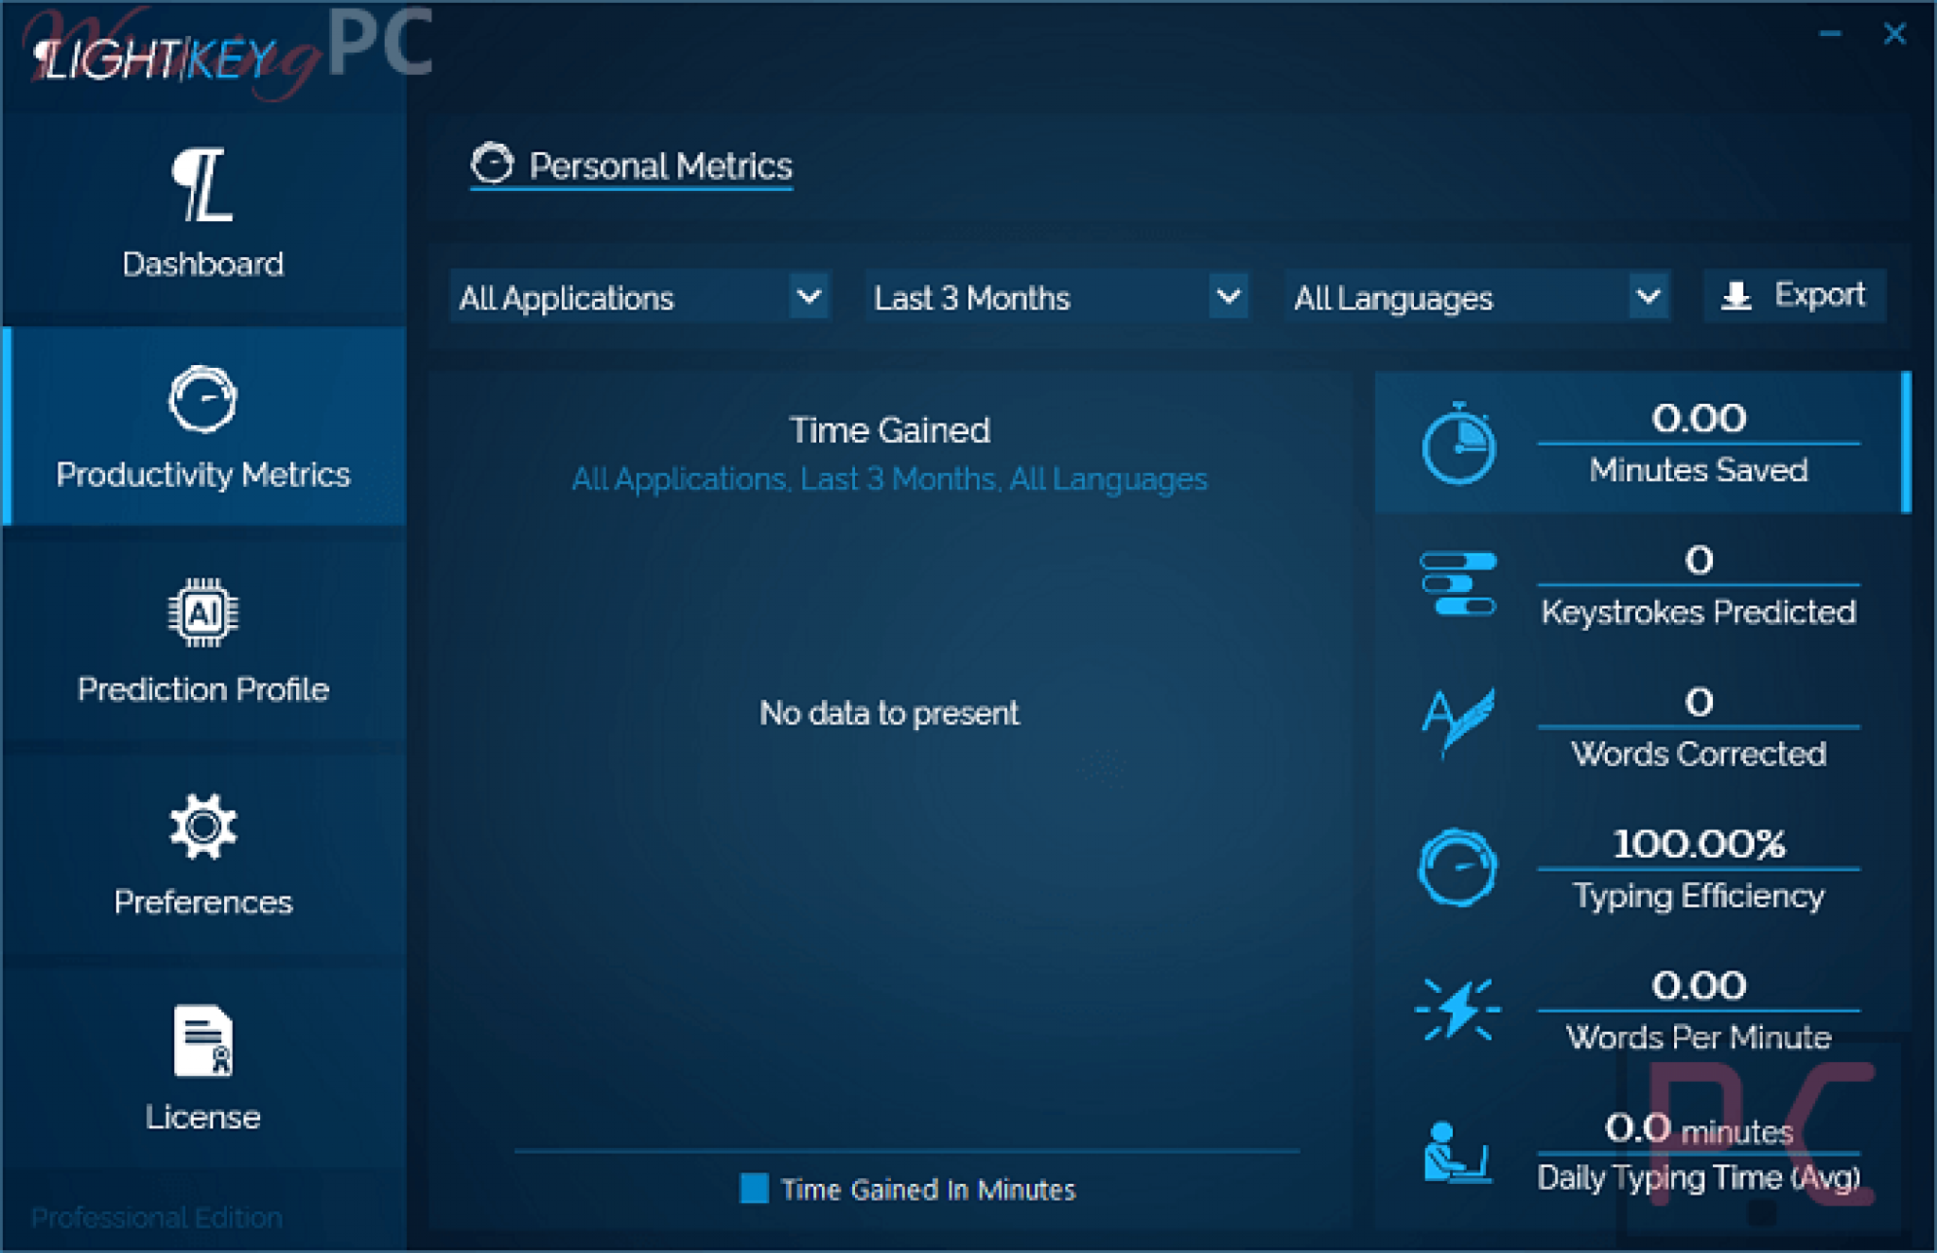Click the Words Corrected quill icon

[1458, 722]
